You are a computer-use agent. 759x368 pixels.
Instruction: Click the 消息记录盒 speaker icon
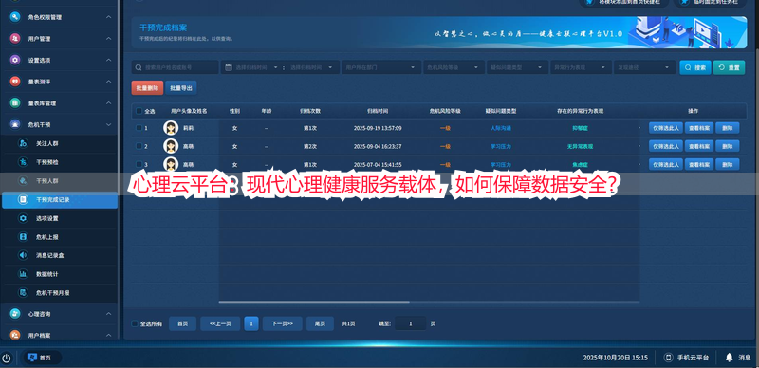23,255
